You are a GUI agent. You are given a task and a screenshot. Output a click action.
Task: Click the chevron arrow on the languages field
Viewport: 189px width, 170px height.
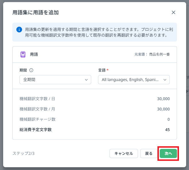coord(165,80)
